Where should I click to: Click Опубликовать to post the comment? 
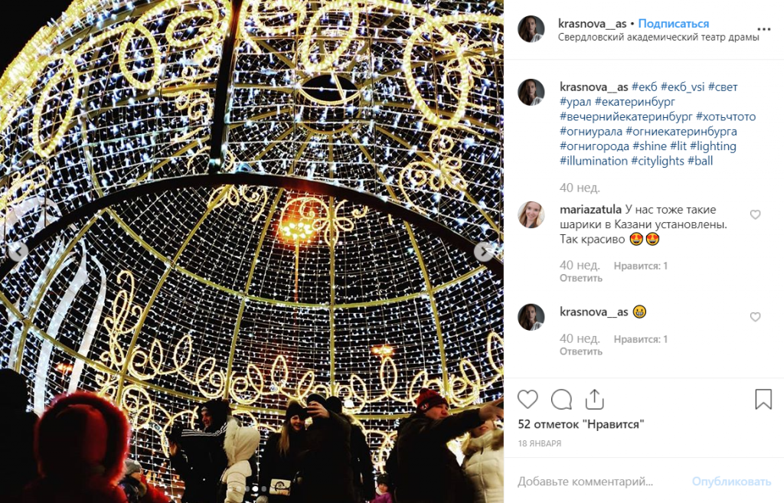731,482
